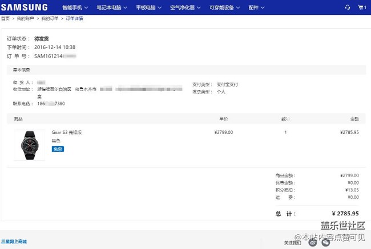Click the Gear S3 先锋版 product name
This screenshot has height=249, width=371.
(67, 132)
